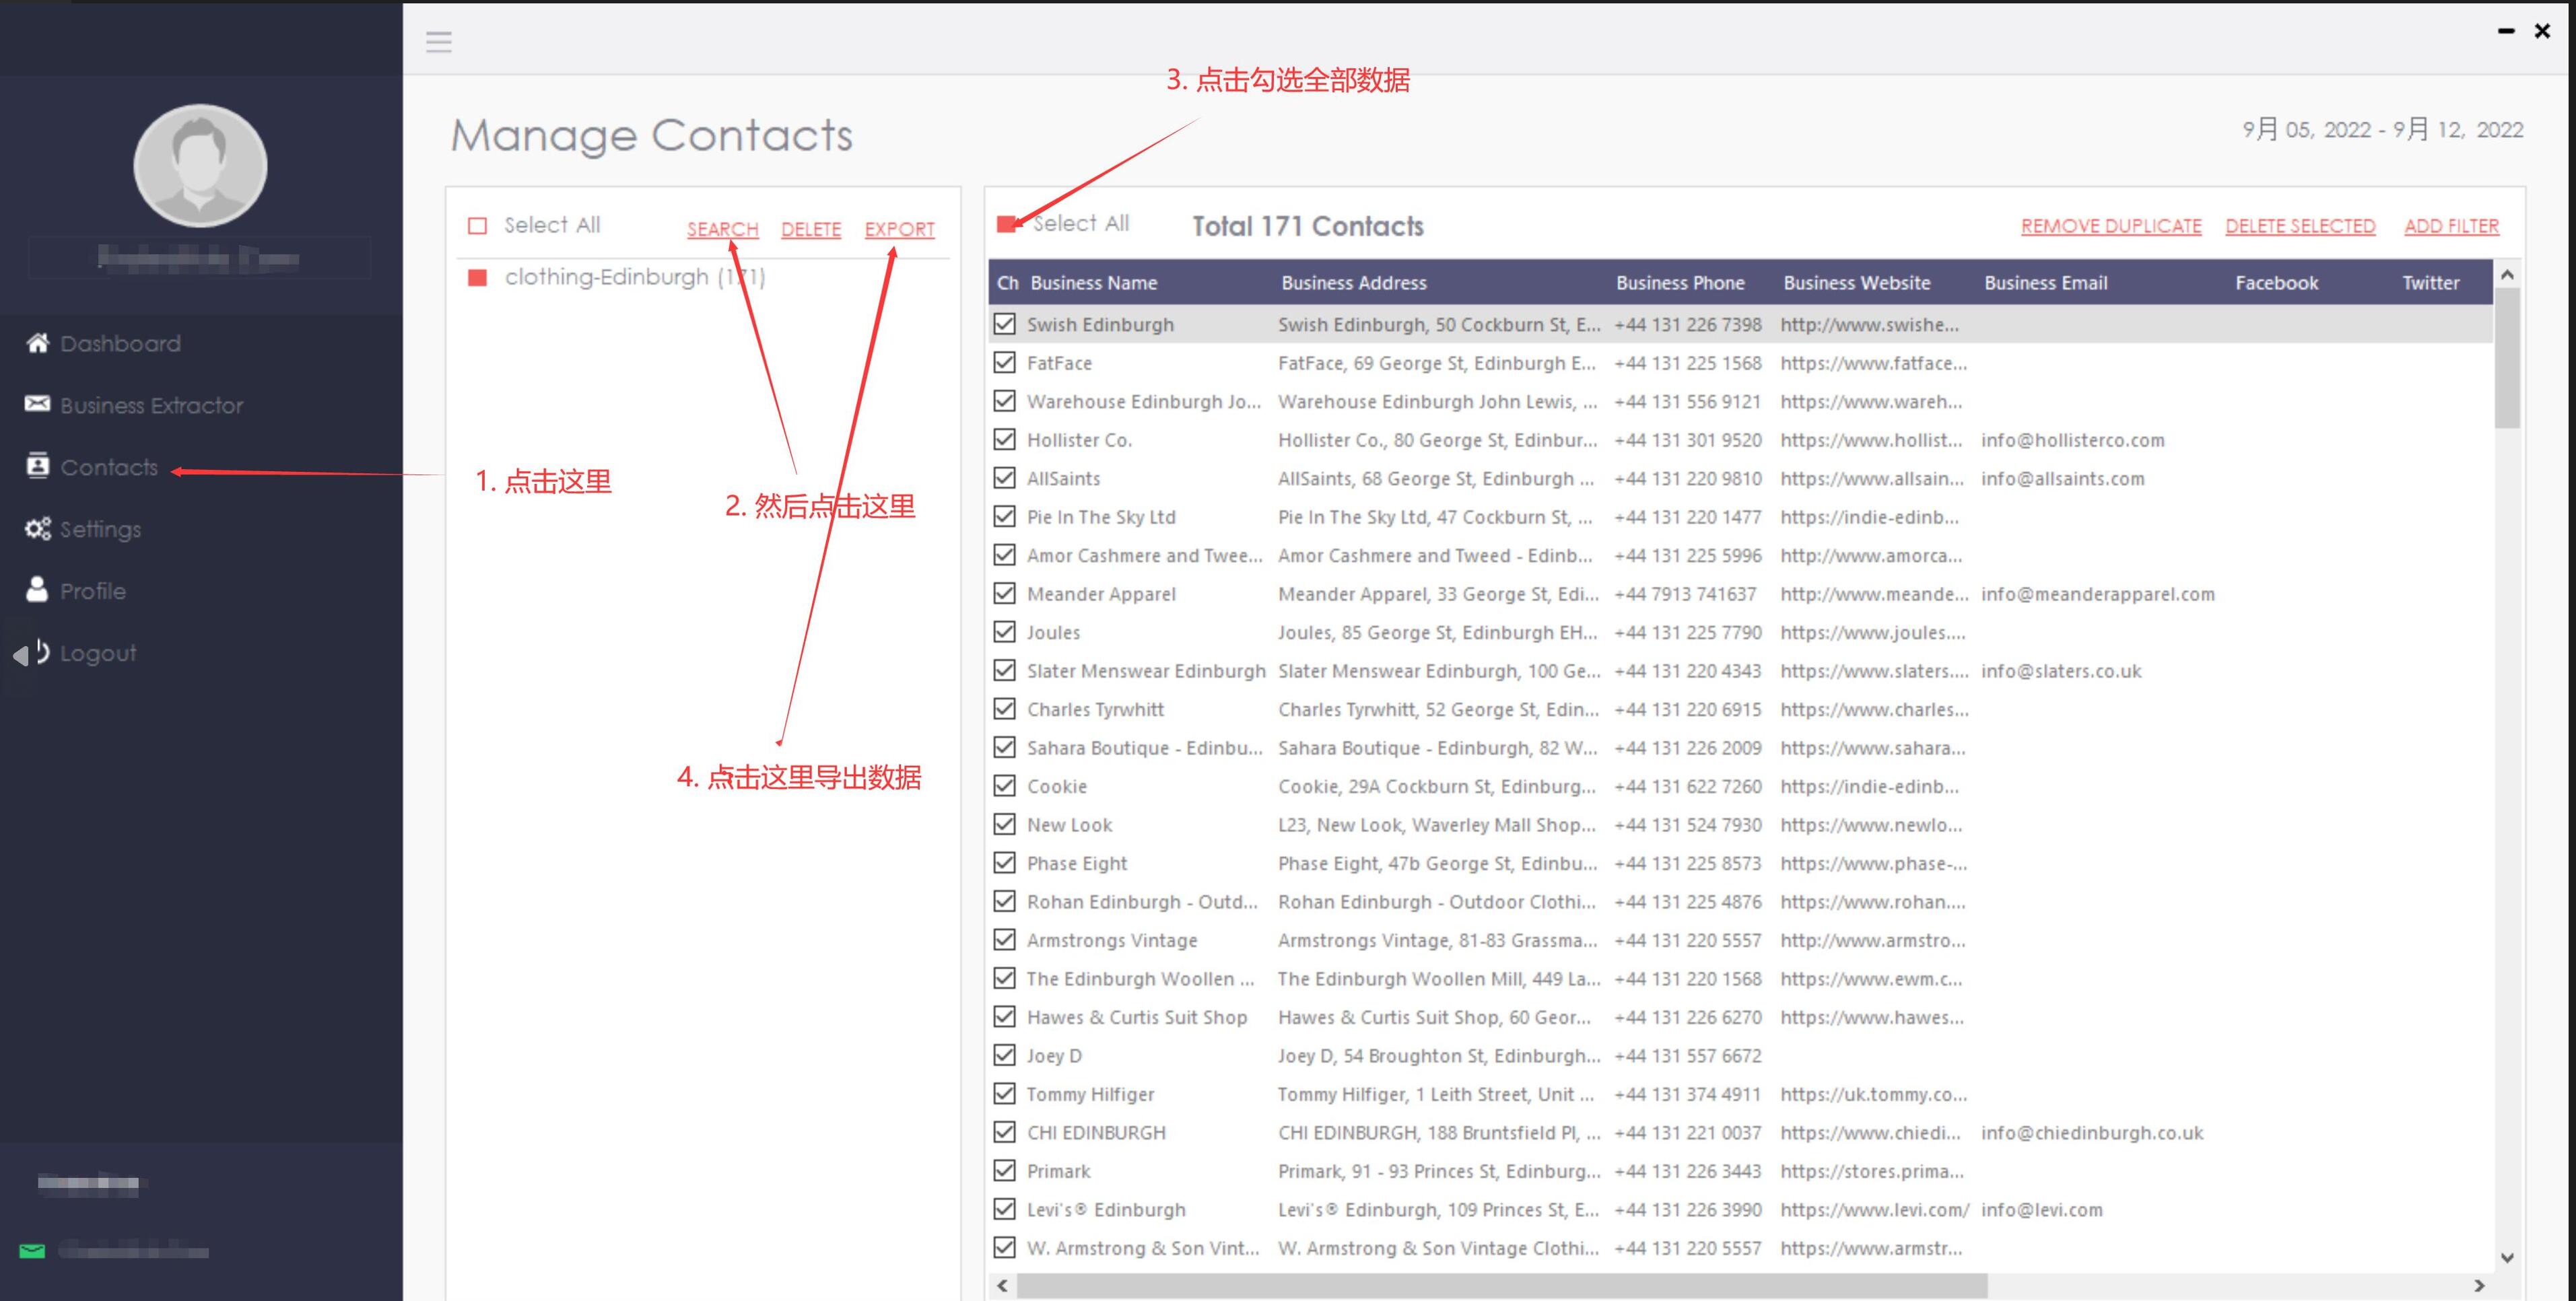Select the clothing-Edinburgh (171) list
This screenshot has width=2576, height=1301.
click(x=635, y=277)
